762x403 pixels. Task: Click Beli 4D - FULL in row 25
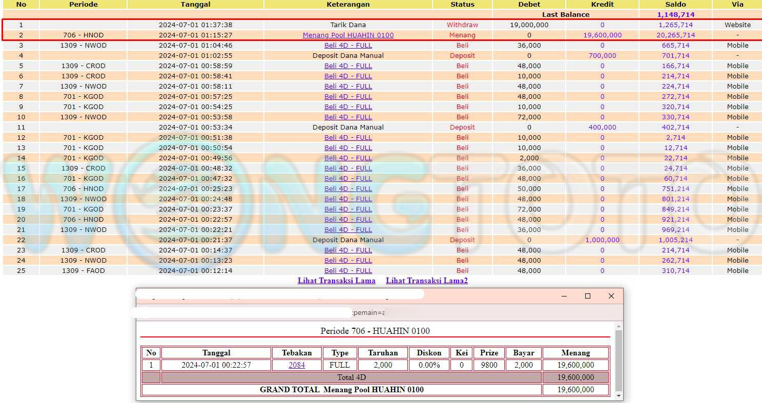pos(348,271)
